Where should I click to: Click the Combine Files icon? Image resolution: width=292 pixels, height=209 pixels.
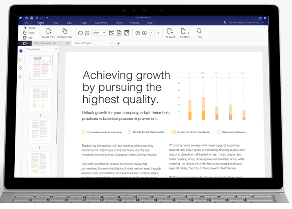65,31
